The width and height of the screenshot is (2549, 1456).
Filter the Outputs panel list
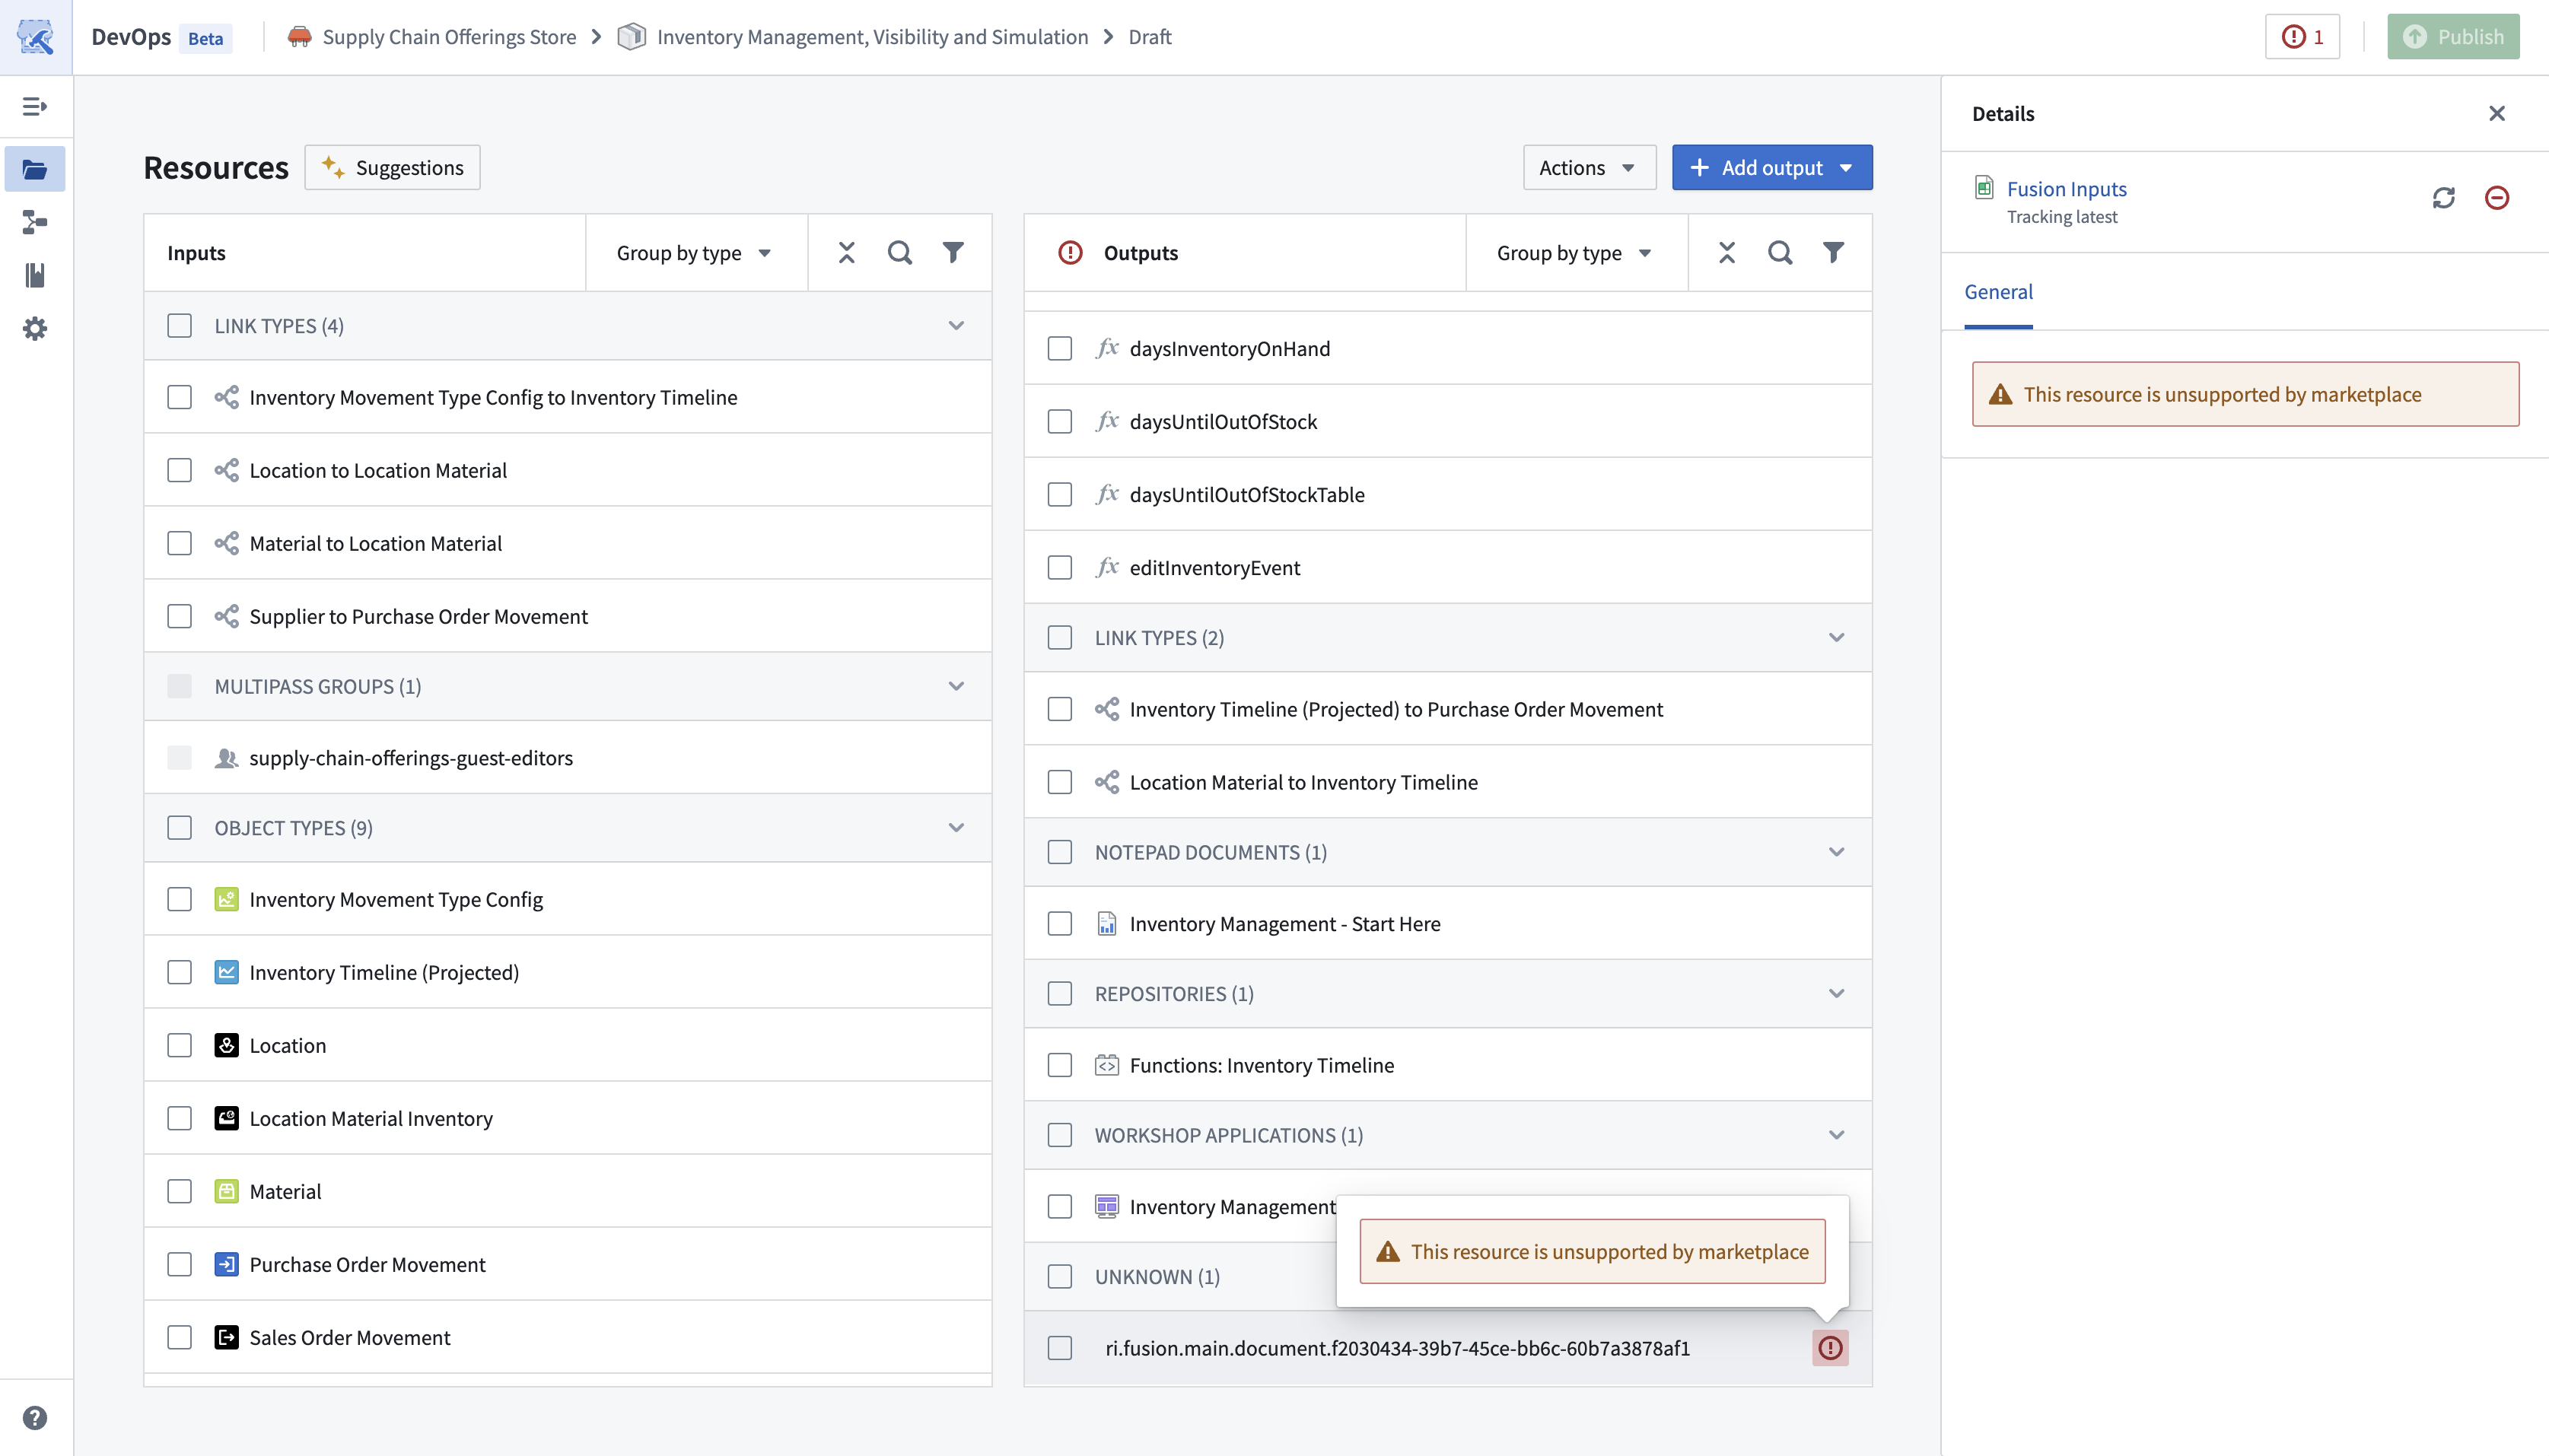(x=1833, y=252)
